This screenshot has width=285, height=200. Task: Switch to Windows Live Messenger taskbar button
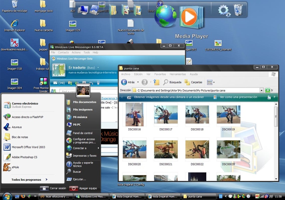tap(91, 196)
